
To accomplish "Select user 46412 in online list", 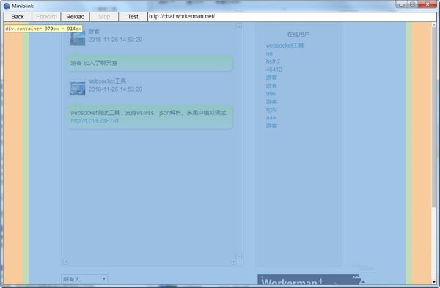I will click(274, 70).
